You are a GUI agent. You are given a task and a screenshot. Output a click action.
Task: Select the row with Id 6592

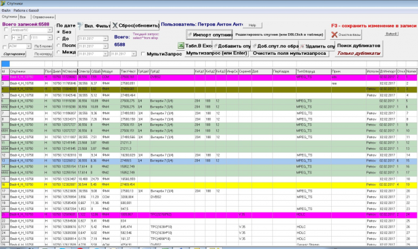(x=209, y=107)
